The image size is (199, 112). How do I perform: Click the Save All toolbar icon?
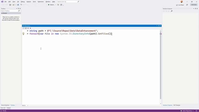18,5
